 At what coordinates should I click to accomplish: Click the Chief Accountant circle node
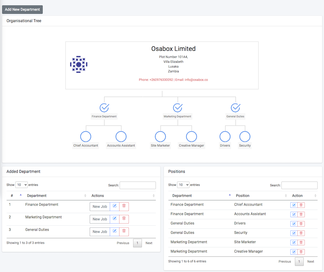pyautogui.click(x=86, y=136)
